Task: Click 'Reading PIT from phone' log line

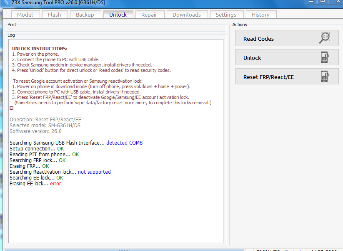Action: [44, 155]
